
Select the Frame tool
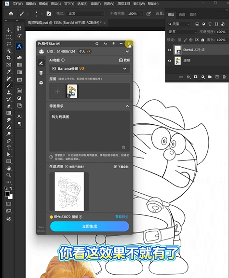[x=9, y=65]
